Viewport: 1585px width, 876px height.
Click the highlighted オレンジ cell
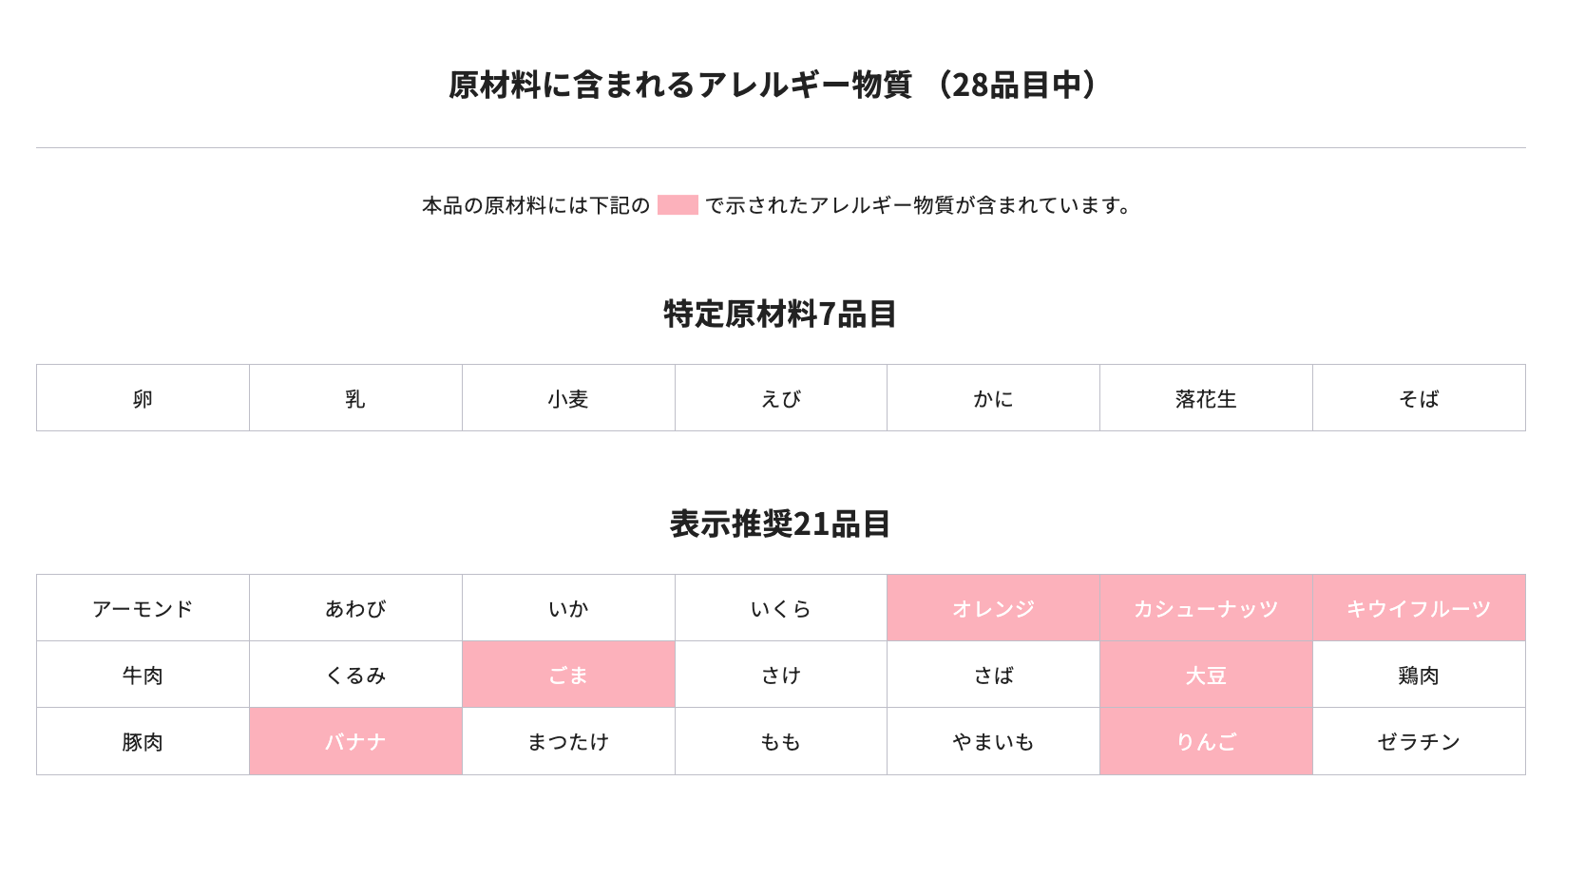(993, 608)
